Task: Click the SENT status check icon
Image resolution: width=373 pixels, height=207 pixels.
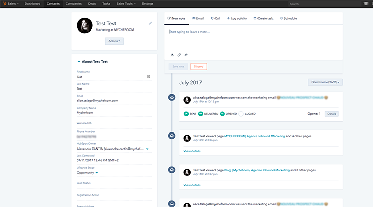Action: 186,114
